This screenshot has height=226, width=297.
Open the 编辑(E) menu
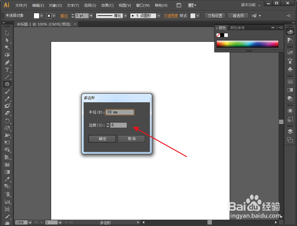click(38, 5)
